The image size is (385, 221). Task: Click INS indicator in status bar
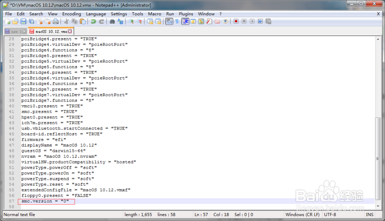point(370,214)
